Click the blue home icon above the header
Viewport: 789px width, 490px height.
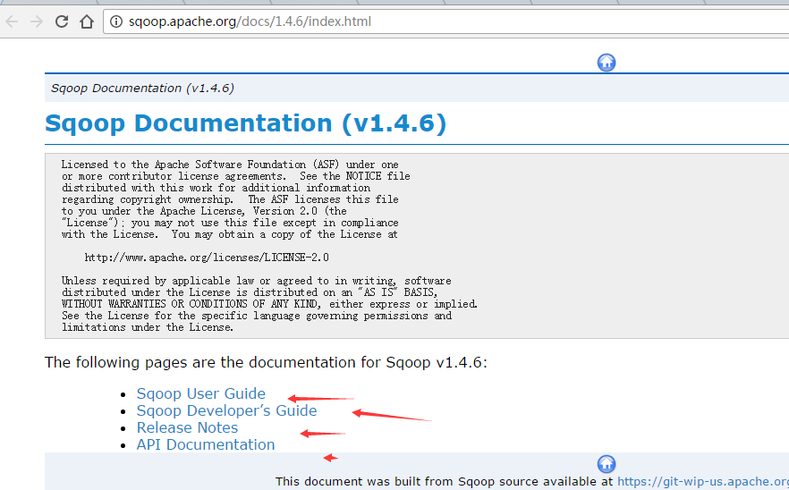click(607, 63)
